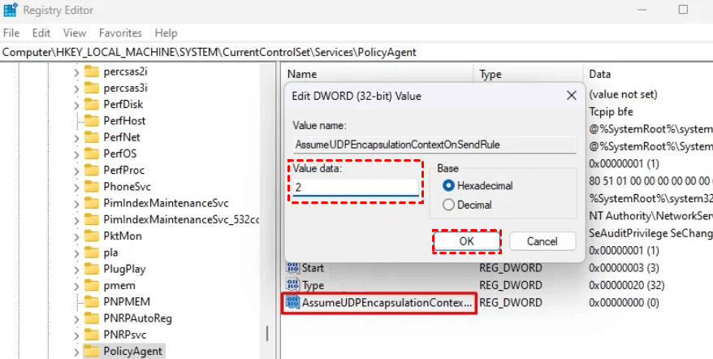Image resolution: width=713 pixels, height=359 pixels.
Task: Select the pmem folder icon
Action: (x=92, y=285)
